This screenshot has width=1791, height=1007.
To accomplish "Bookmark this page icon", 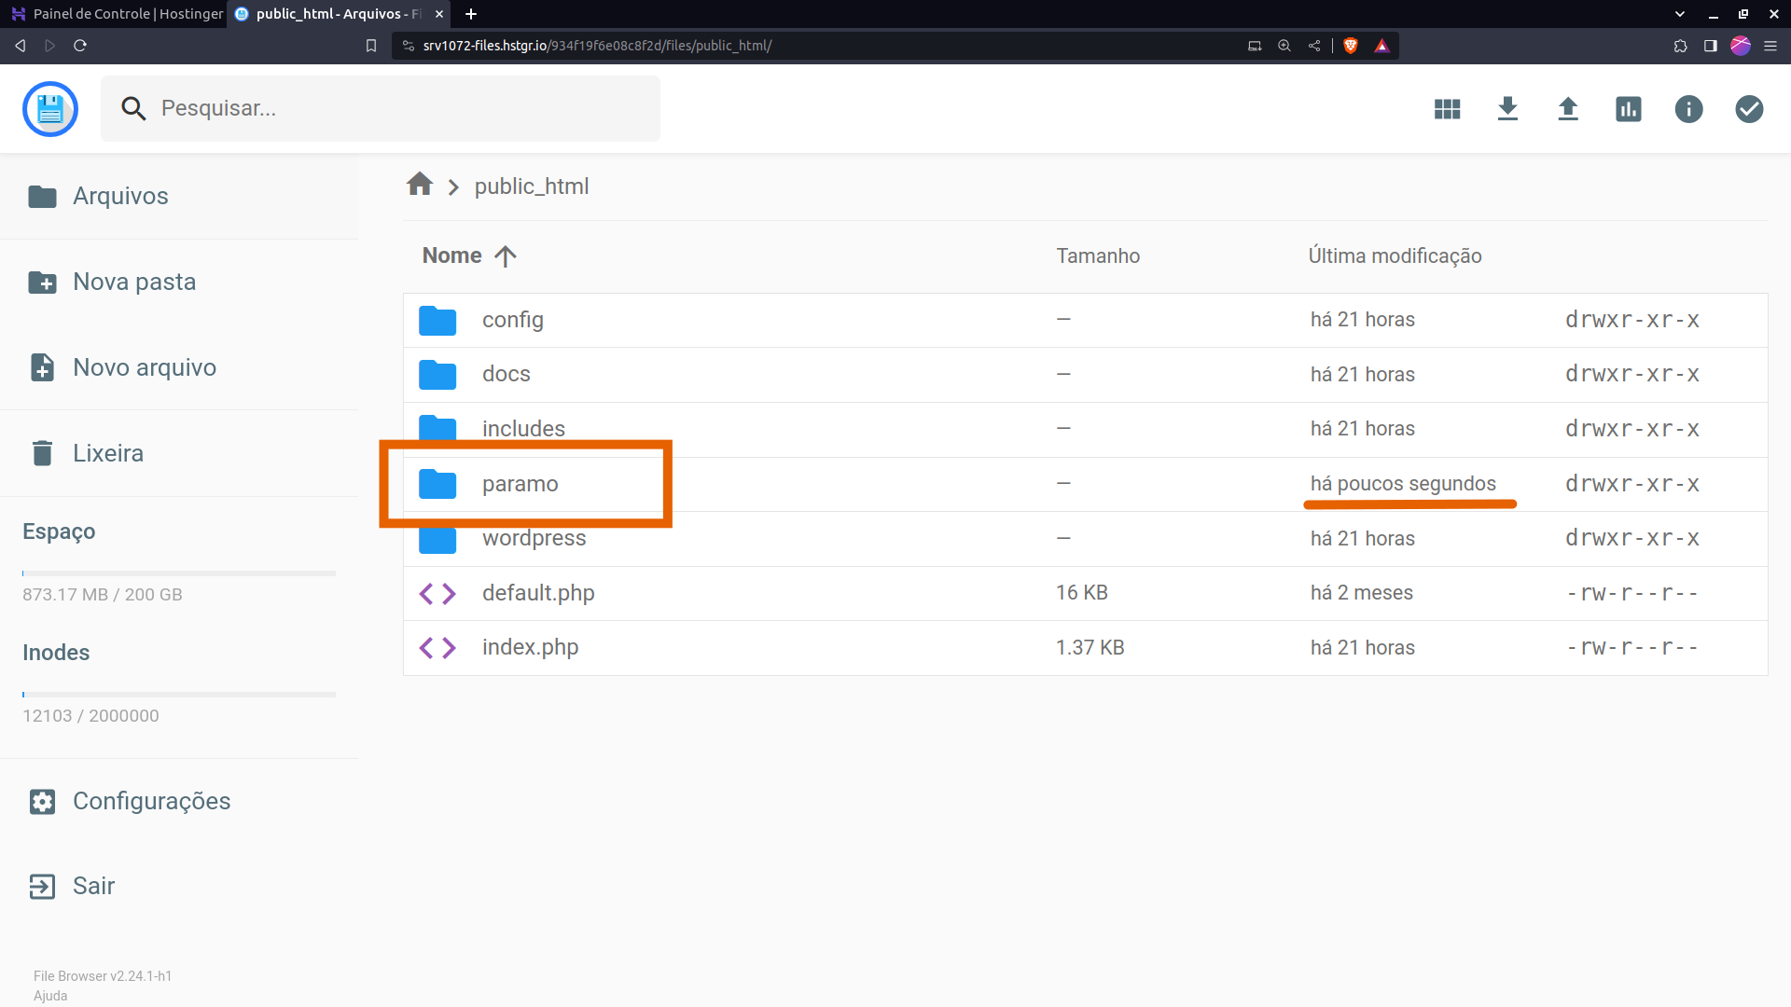I will click(x=371, y=46).
